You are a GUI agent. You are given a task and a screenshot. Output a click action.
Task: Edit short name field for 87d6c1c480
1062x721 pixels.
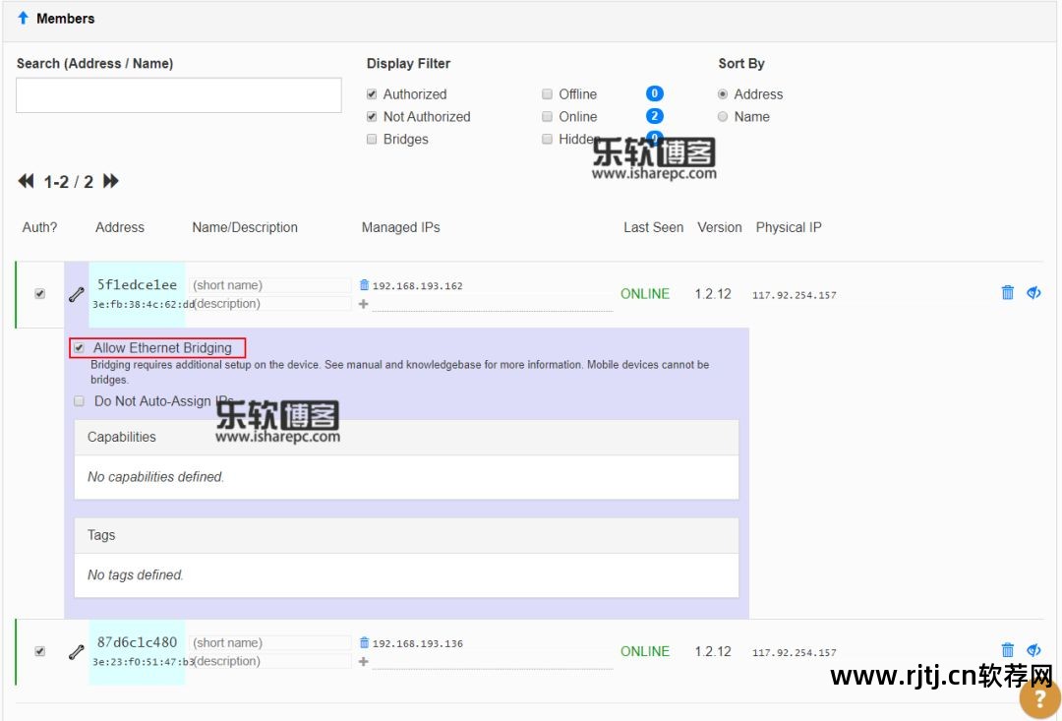pyautogui.click(x=271, y=642)
